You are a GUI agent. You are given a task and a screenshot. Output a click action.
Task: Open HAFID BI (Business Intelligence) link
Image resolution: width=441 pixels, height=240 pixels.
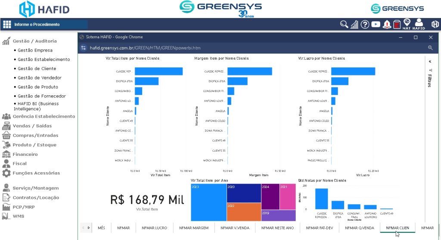38,106
